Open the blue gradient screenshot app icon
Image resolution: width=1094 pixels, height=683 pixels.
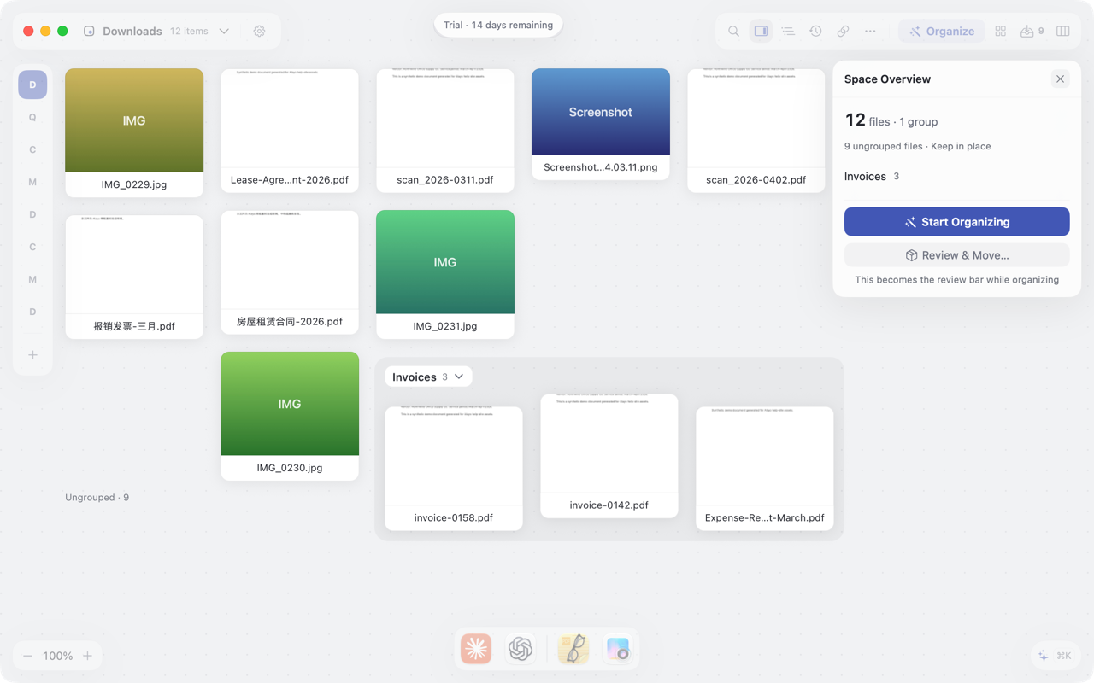617,649
